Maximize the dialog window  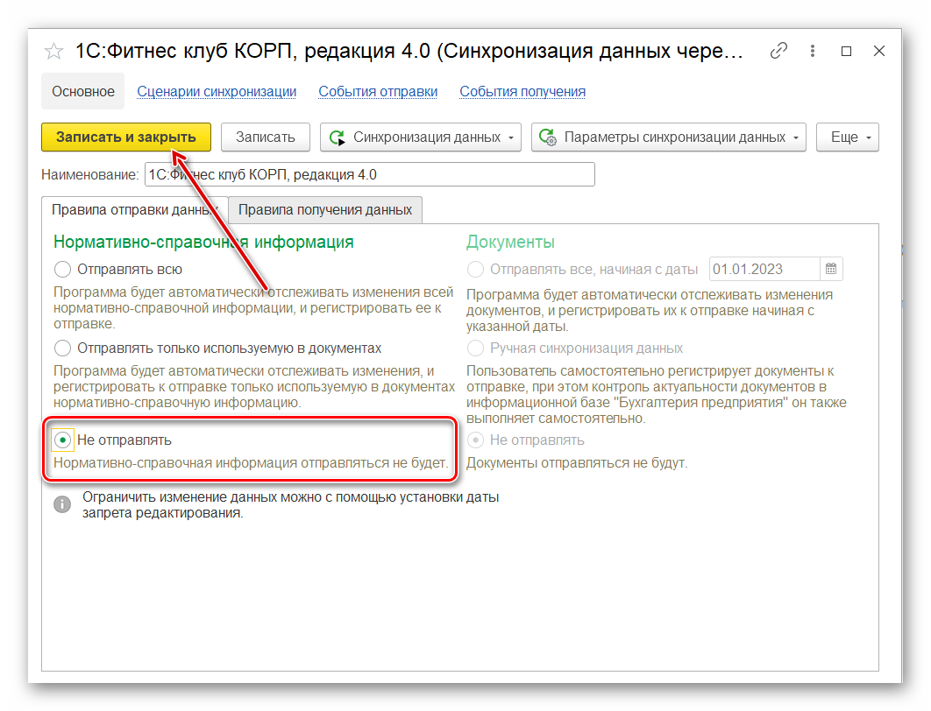click(x=846, y=52)
